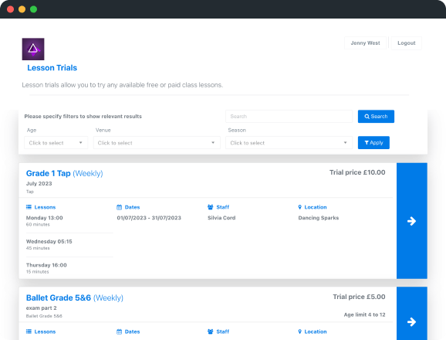Click Trial price £10.00 text
Viewport: 446px width, 340px height.
(x=357, y=172)
